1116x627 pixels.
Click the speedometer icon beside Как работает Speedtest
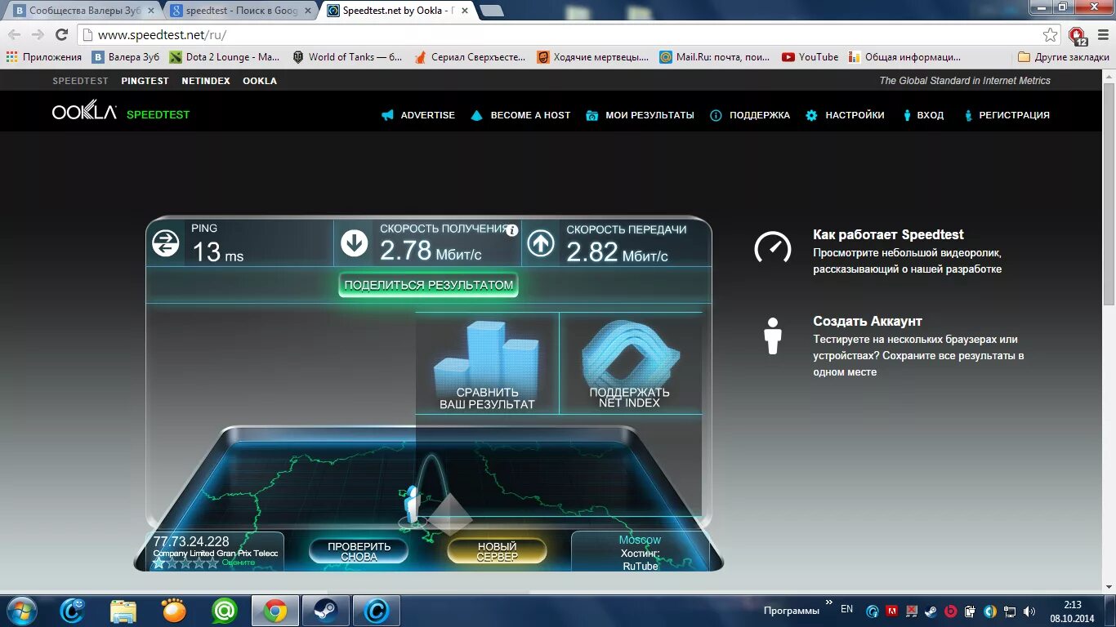(x=773, y=247)
